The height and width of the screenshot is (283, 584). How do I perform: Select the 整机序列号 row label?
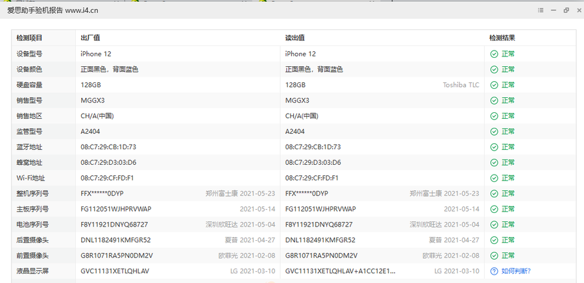(x=32, y=193)
